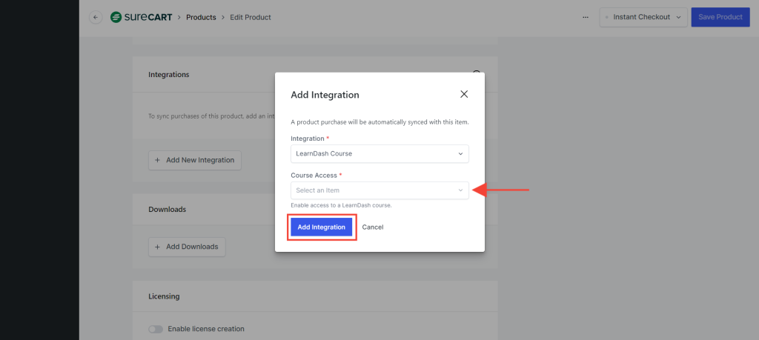Cancel the Add Integration dialog
This screenshot has width=759, height=340.
(x=373, y=227)
